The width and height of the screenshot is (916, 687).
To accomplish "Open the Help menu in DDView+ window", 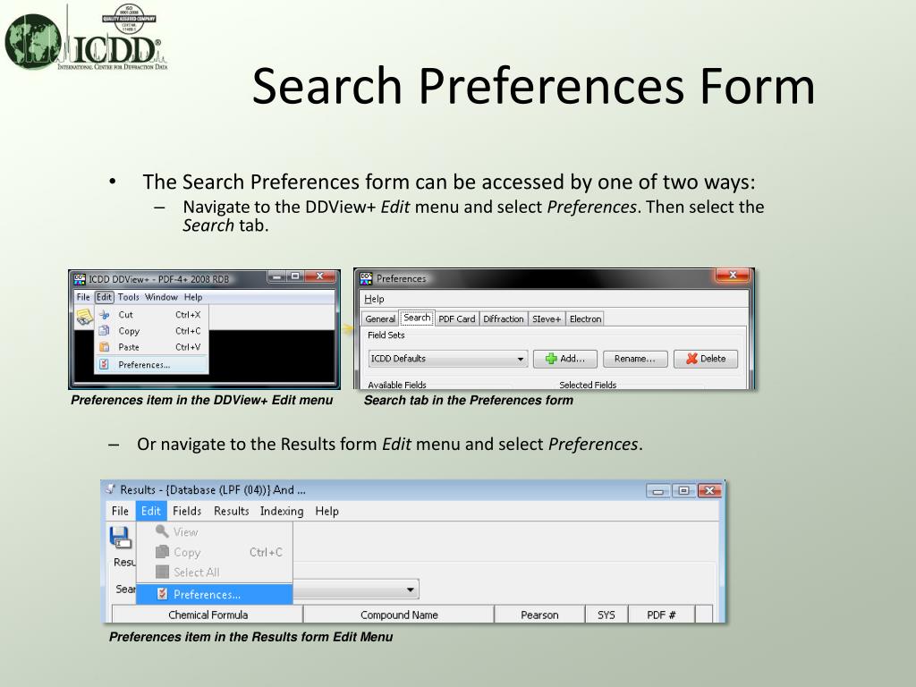I will point(193,297).
